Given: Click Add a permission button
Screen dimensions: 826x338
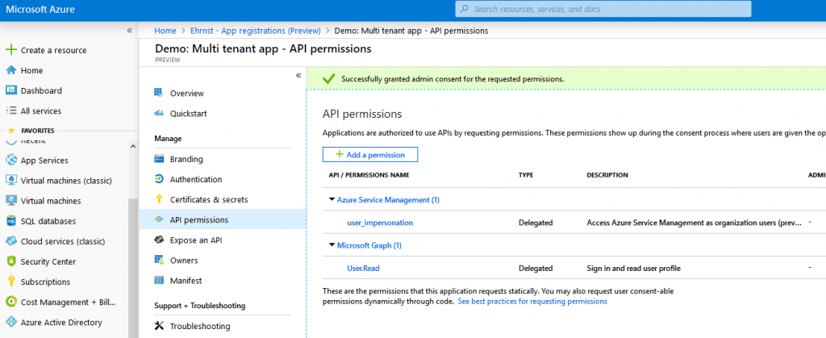Looking at the screenshot, I should coord(370,154).
